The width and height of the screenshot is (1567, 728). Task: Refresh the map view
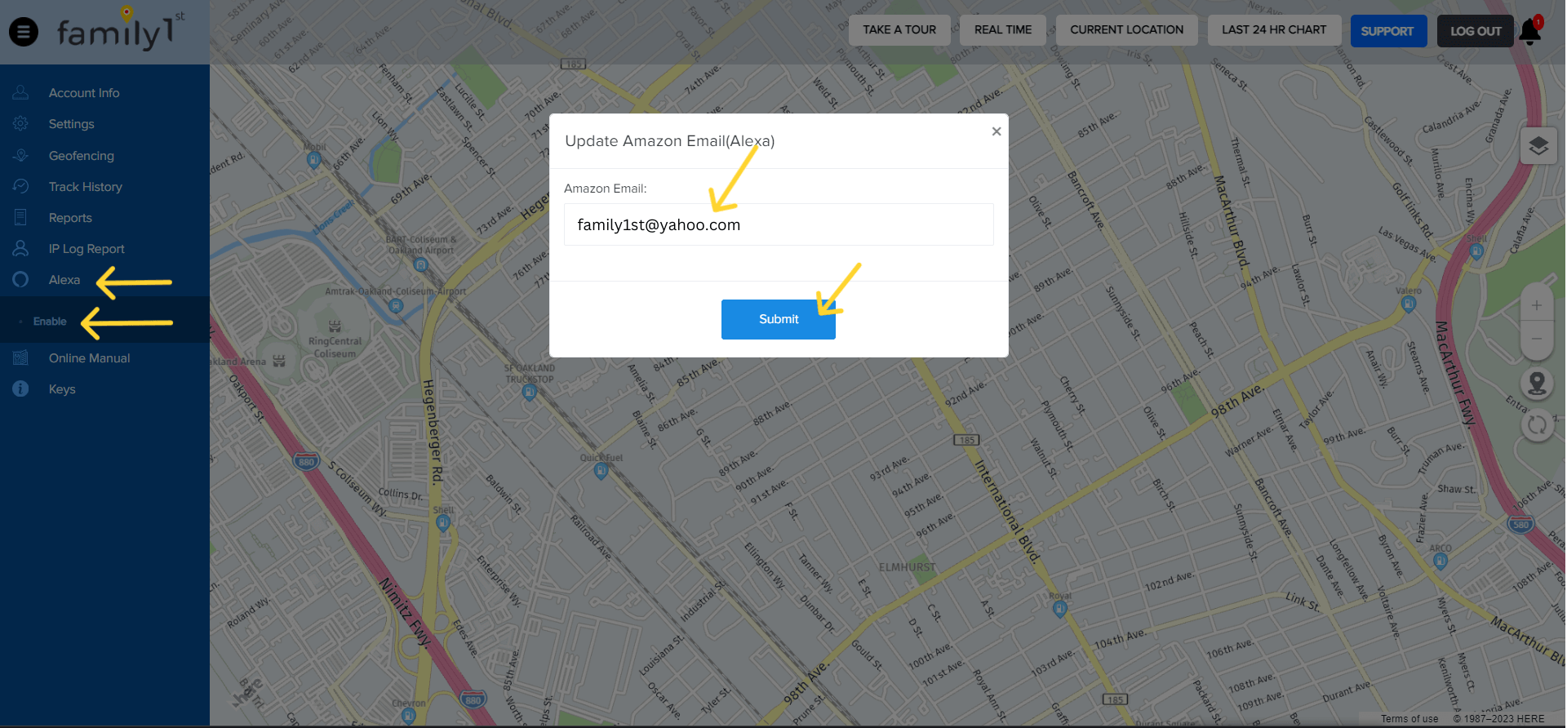pyautogui.click(x=1537, y=424)
